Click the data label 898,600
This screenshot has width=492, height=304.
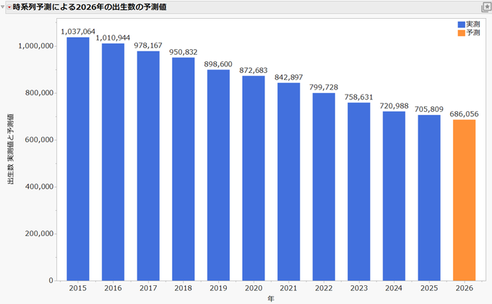(x=218, y=64)
